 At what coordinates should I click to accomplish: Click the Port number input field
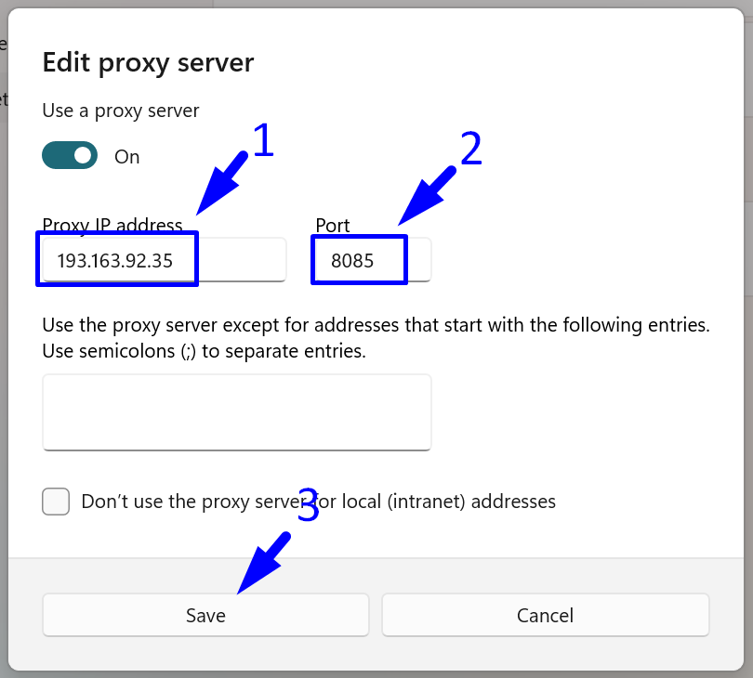tap(372, 261)
